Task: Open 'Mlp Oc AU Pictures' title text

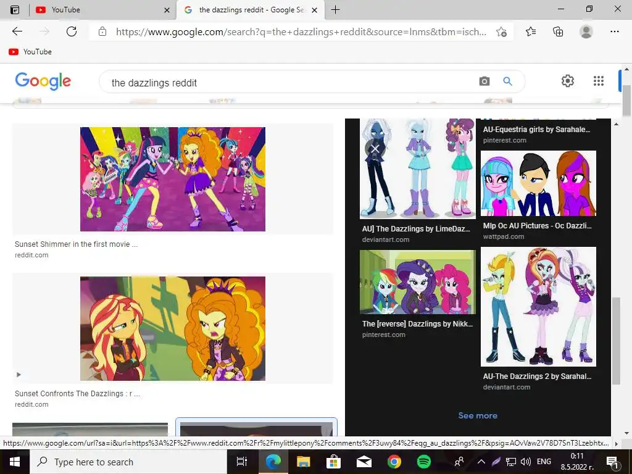Action: (x=538, y=226)
